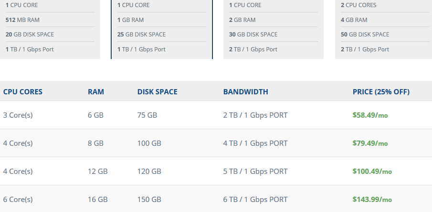Image resolution: width=432 pixels, height=212 pixels.
Task: Click the CPU CORES column header
Action: point(23,92)
